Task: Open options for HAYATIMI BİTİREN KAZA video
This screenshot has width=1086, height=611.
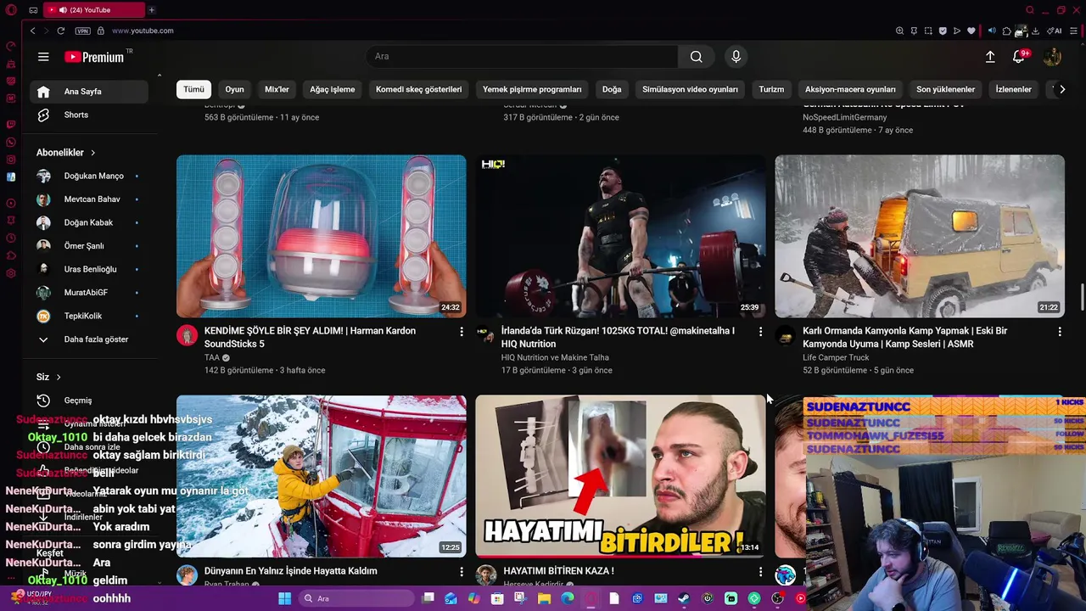Action: [760, 571]
